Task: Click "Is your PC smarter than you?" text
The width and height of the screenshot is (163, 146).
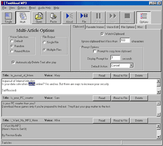Action: pos(19,103)
